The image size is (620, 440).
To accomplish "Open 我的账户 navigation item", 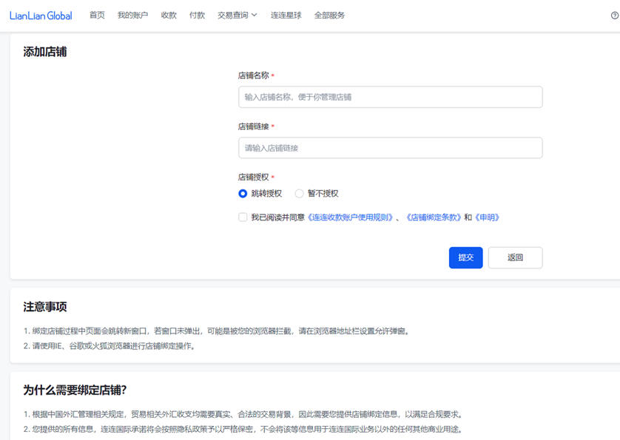I will [132, 16].
